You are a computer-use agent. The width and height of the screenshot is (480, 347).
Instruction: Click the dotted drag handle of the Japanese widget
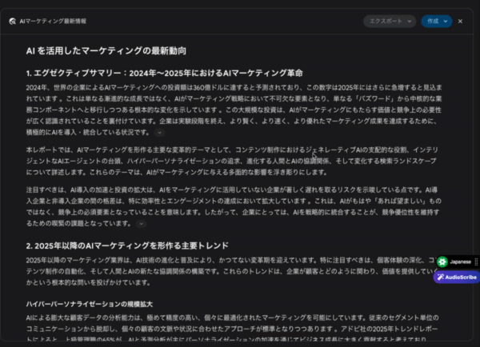tap(476, 261)
